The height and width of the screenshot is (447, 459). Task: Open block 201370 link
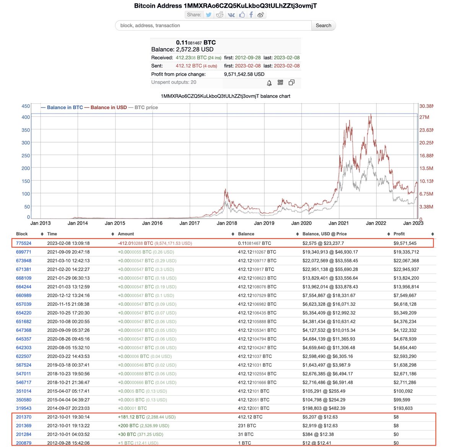(x=24, y=417)
